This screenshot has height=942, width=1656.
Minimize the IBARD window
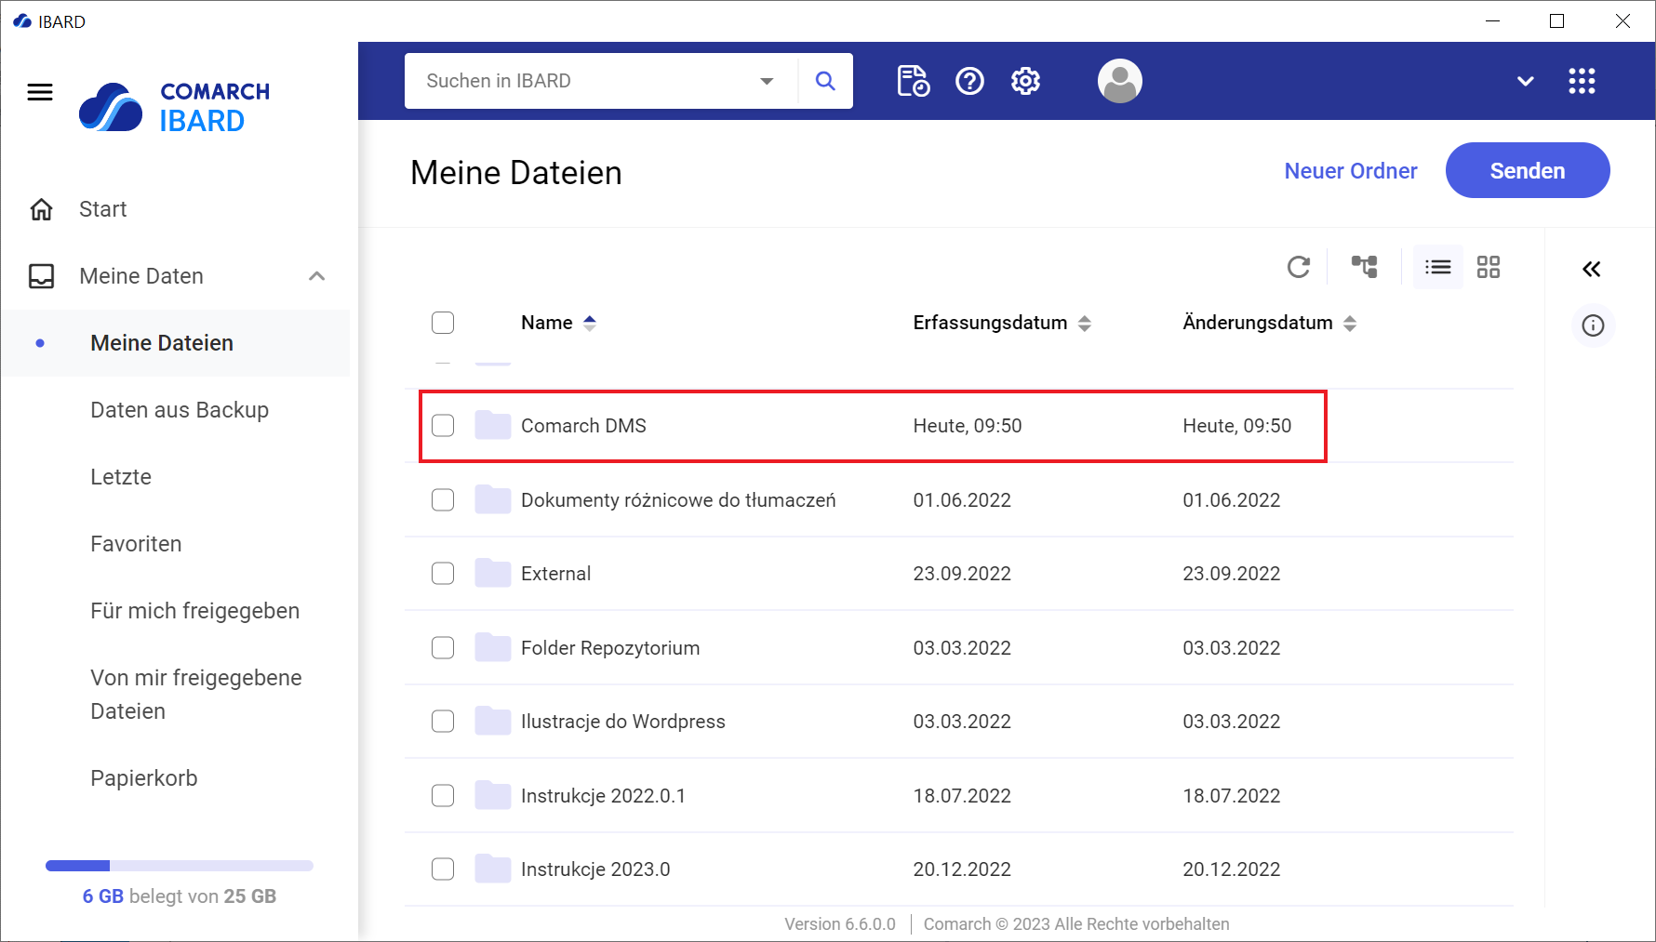[1493, 20]
